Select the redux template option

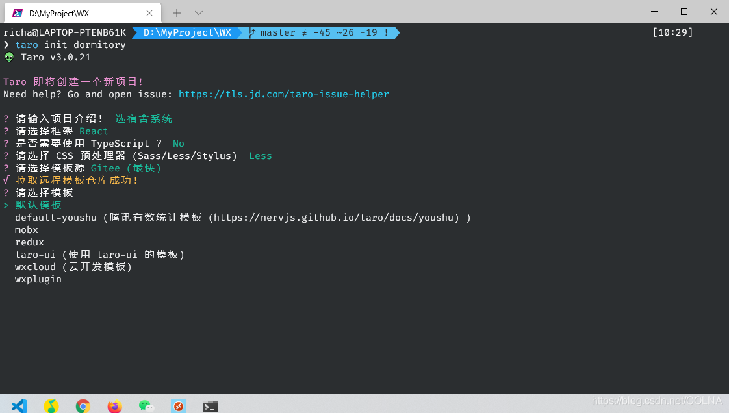[x=29, y=242]
